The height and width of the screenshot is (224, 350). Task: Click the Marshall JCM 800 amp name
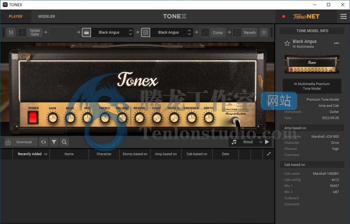[325, 136]
